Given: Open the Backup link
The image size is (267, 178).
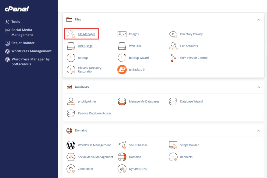Looking at the screenshot, I should [x=83, y=58].
